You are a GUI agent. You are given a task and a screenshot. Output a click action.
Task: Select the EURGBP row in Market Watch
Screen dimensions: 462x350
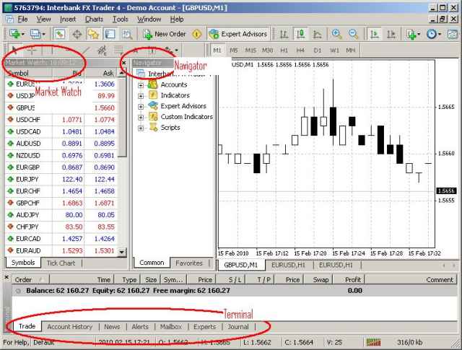61,167
